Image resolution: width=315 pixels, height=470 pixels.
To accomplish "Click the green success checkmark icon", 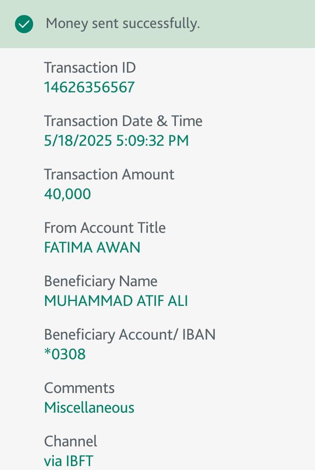I will click(x=24, y=24).
